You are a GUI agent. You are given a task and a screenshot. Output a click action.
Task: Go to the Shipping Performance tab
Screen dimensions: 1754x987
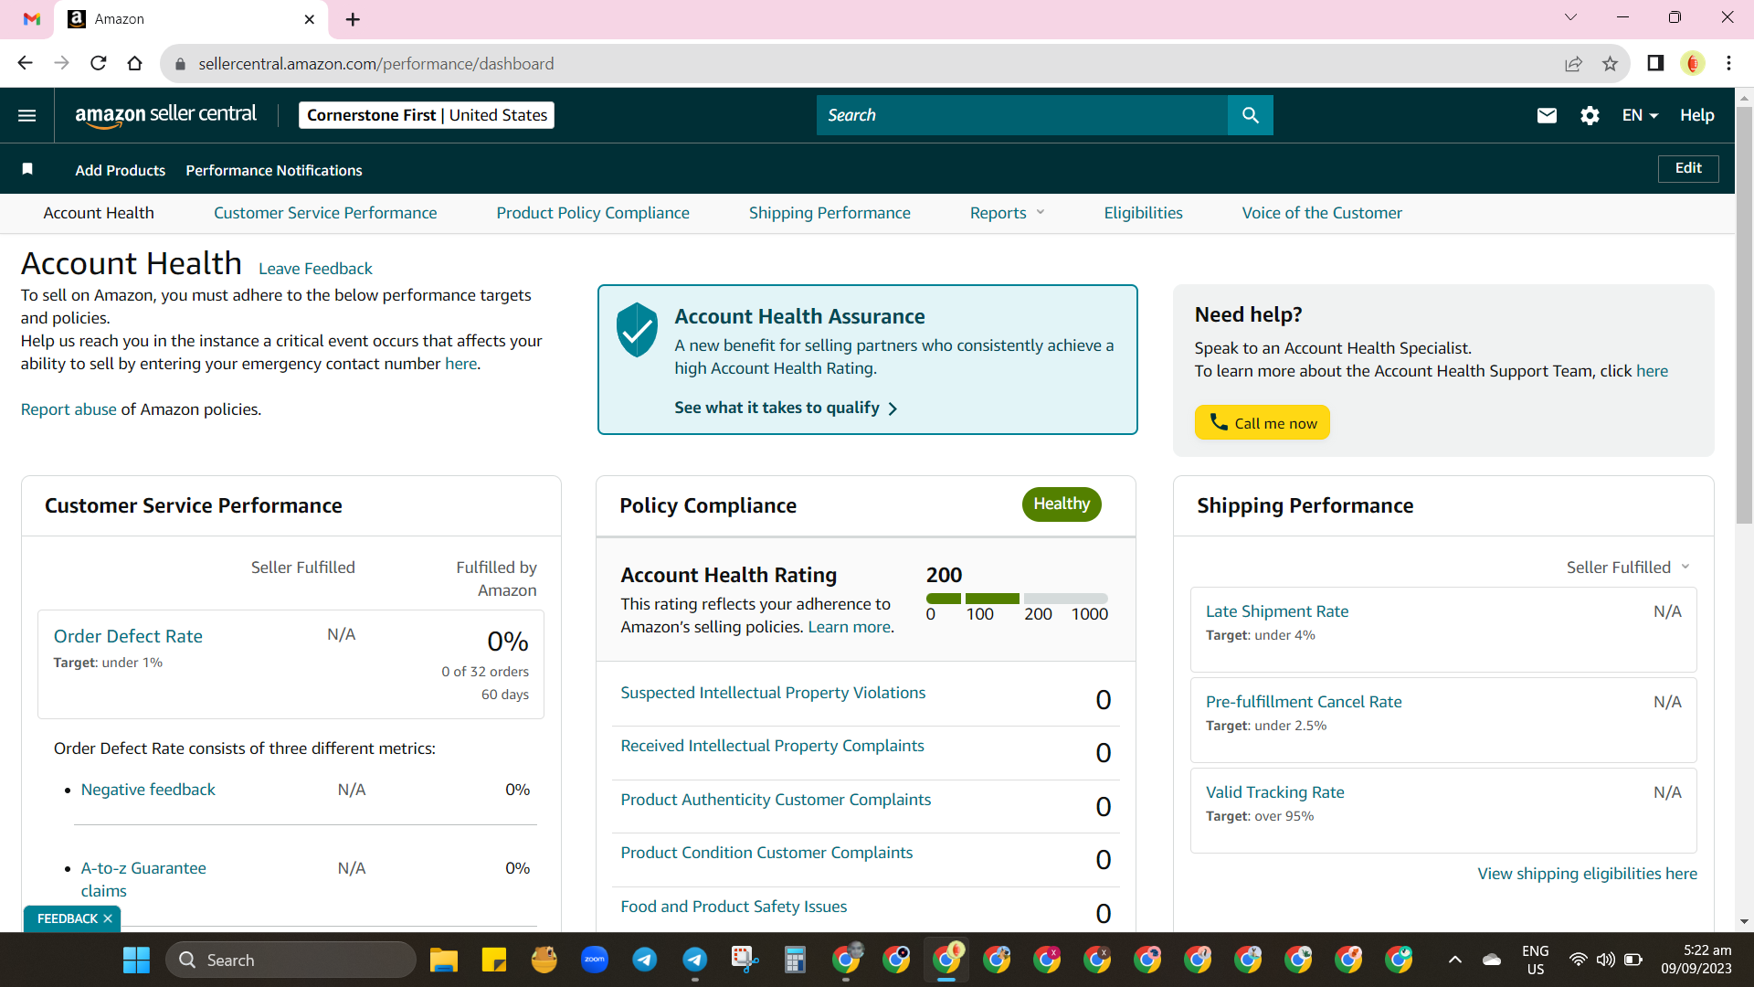(829, 213)
